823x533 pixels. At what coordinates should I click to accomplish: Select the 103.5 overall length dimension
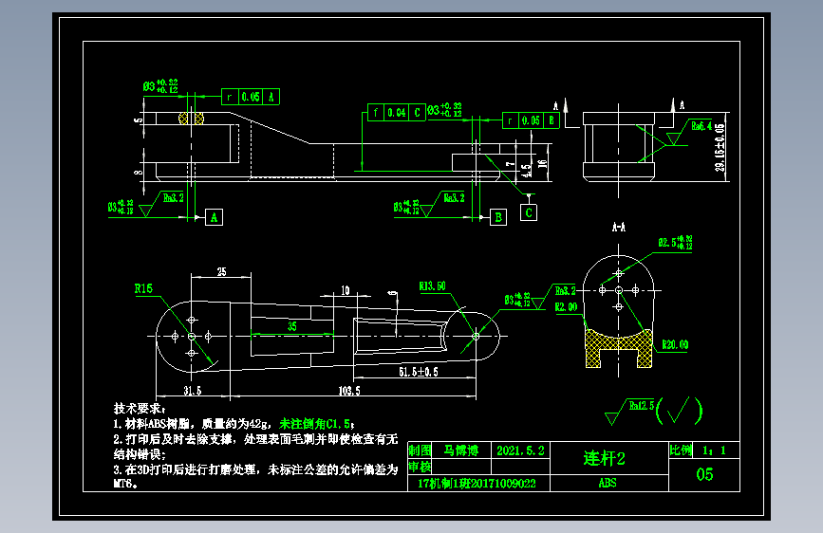click(349, 391)
